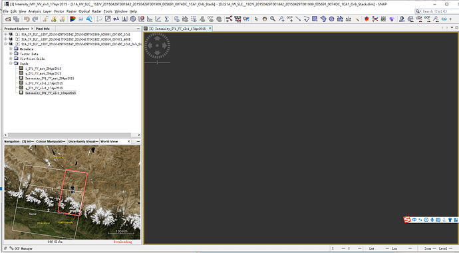Open the toolbar overflow chevron
Viewport: 459px width, 253px height.
pyautogui.click(x=450, y=19)
